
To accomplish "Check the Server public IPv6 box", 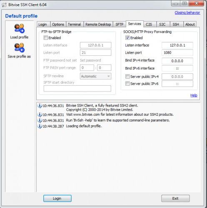I will 127,84.
